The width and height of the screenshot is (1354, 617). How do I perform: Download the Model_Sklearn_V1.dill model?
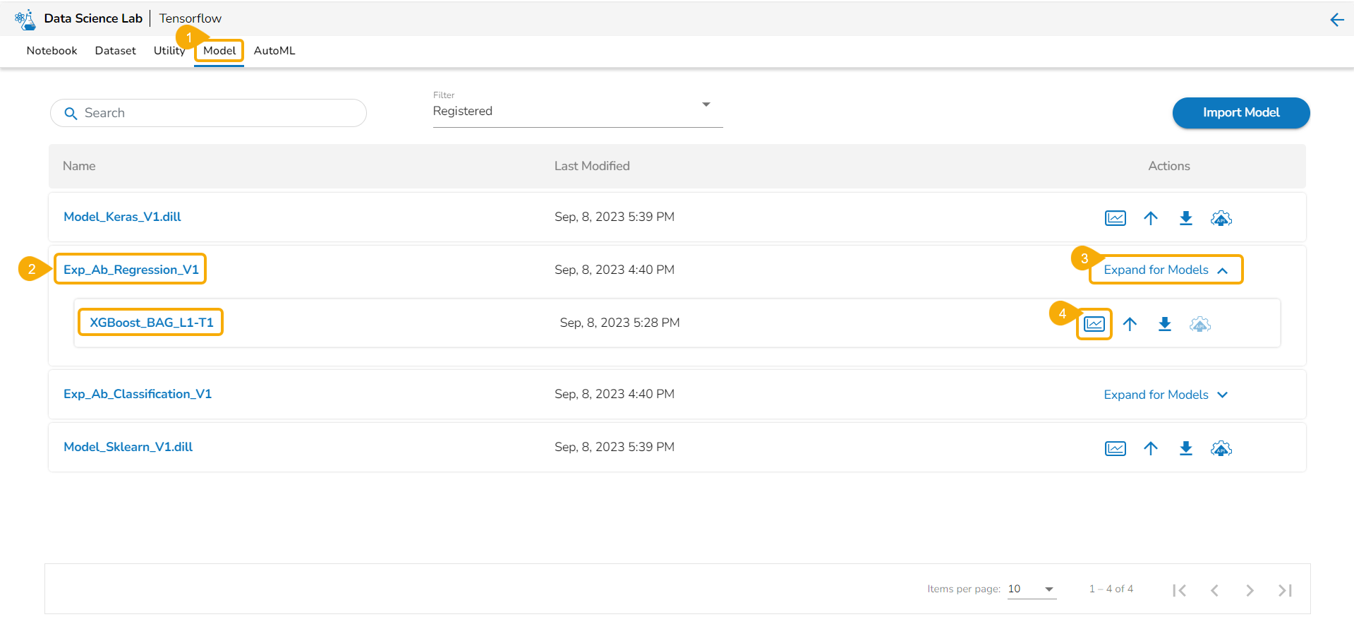[1185, 448]
